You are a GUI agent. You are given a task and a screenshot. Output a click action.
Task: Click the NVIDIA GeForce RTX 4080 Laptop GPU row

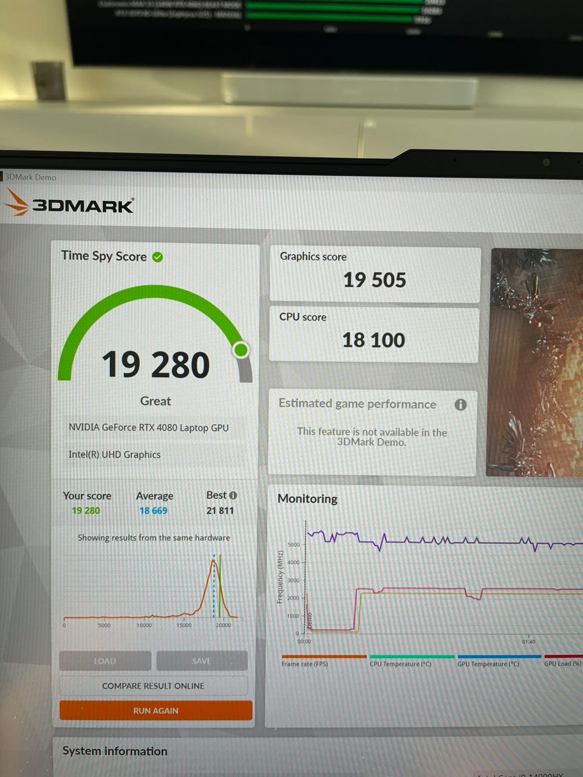(149, 428)
